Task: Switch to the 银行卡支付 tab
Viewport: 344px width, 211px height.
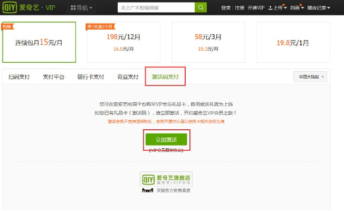Action: (91, 77)
